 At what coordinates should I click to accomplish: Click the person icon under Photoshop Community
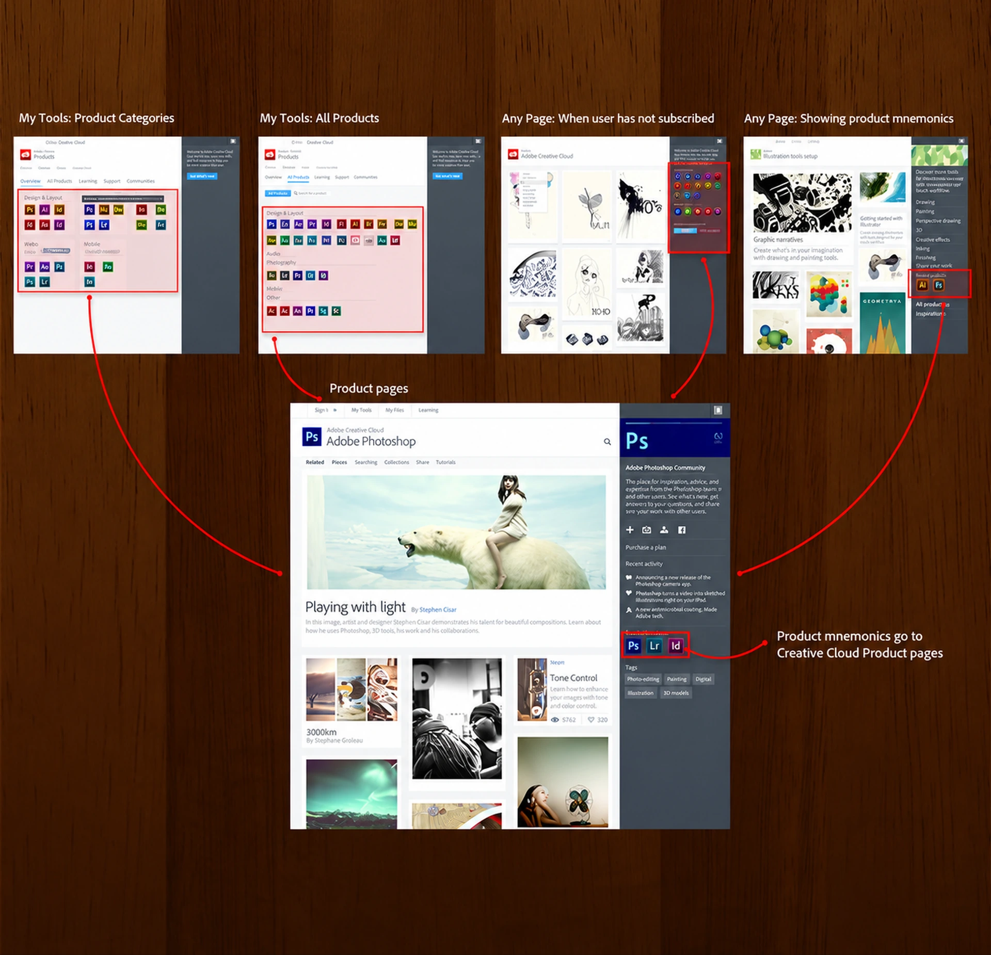[x=664, y=530]
